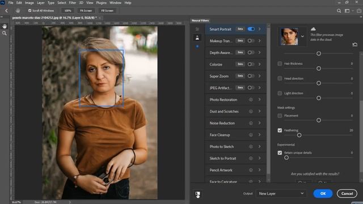Open the Plugins menu

(x=101, y=3)
